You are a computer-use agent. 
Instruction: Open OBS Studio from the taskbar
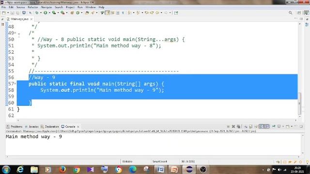click(x=203, y=170)
